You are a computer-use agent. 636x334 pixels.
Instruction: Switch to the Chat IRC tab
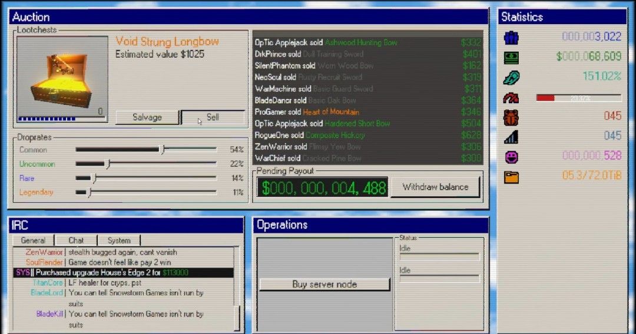point(76,240)
